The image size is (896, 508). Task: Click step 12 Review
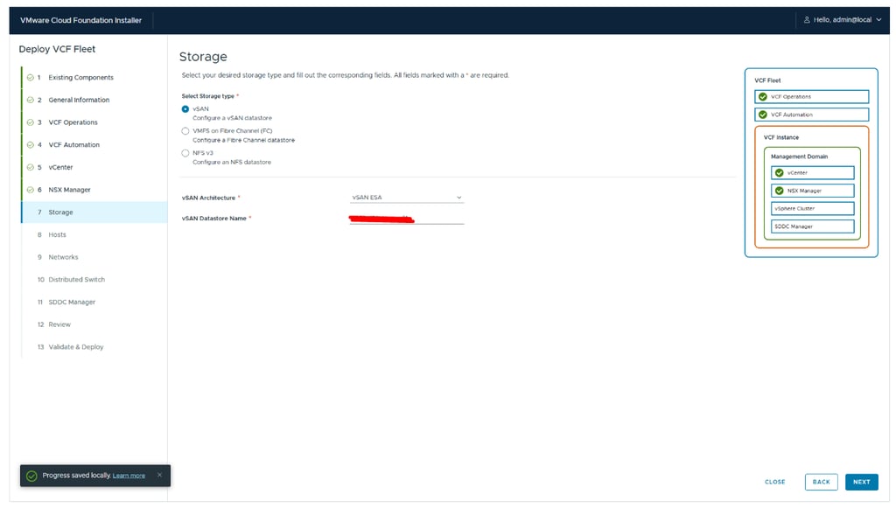tap(59, 324)
